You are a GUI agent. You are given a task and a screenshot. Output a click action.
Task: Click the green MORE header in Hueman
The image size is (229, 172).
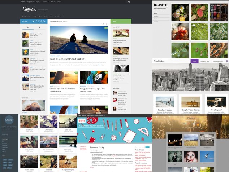click(121, 21)
